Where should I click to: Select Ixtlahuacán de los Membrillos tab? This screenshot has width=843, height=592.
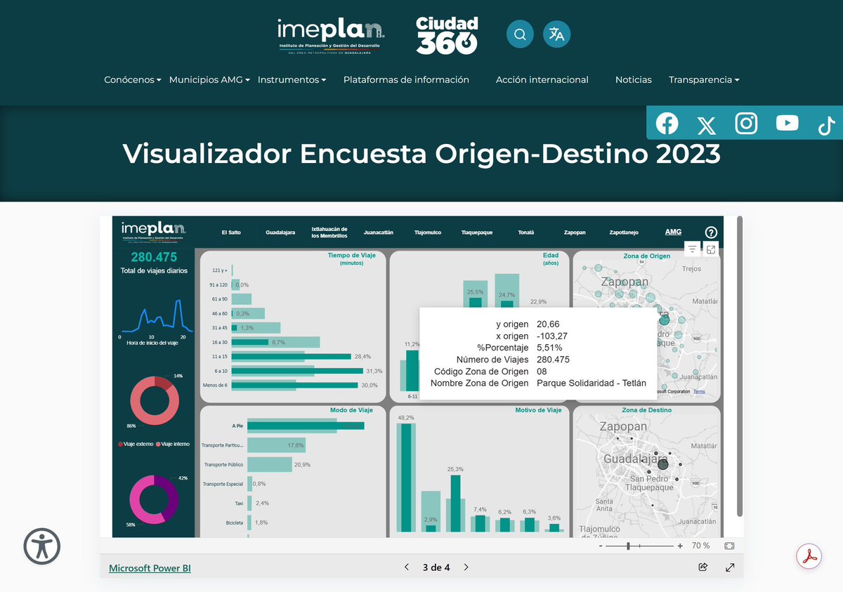coord(329,232)
